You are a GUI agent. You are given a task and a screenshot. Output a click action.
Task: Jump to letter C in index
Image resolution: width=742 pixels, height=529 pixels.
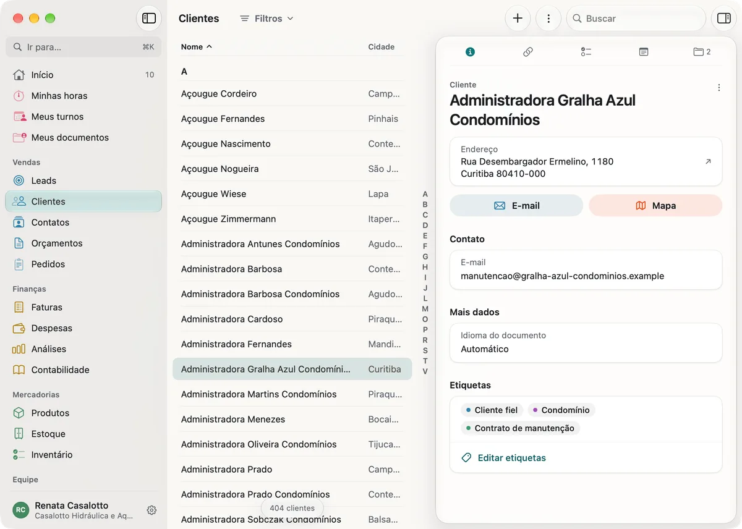tap(425, 215)
